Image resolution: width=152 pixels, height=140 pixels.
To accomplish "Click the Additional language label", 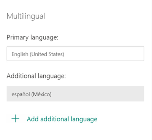I will pyautogui.click(x=36, y=76).
